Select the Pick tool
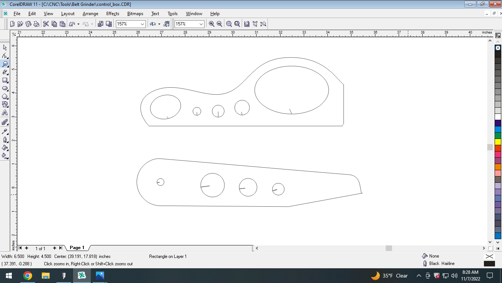Viewport: 502px width, 283px height. click(x=5, y=48)
